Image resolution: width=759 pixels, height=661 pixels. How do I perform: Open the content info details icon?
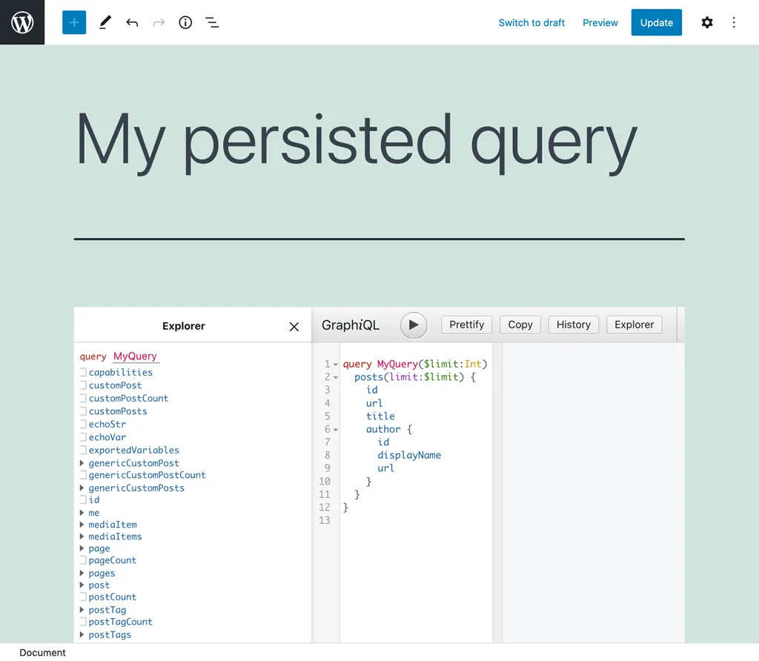[185, 22]
